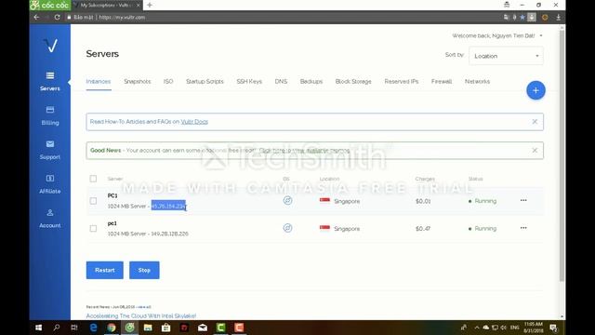Switch to Firewall tab
The height and width of the screenshot is (335, 595).
click(442, 81)
